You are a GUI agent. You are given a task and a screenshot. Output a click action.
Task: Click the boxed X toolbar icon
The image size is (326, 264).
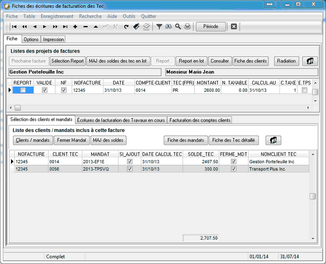pos(234,27)
